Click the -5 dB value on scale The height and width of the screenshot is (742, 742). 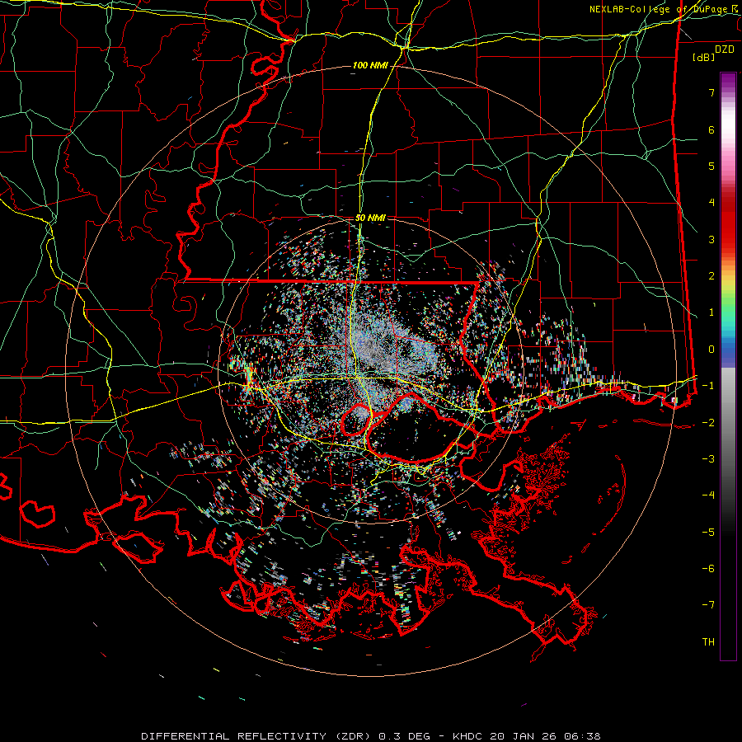click(708, 532)
